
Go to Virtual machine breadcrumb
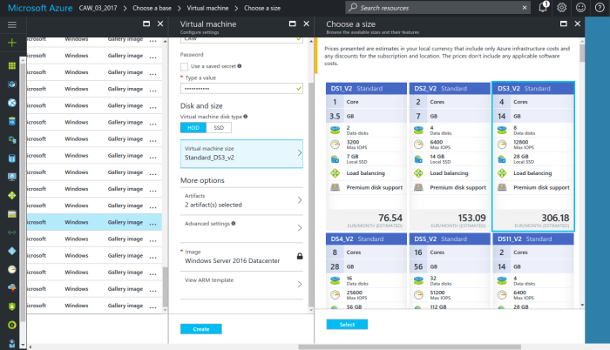point(207,8)
